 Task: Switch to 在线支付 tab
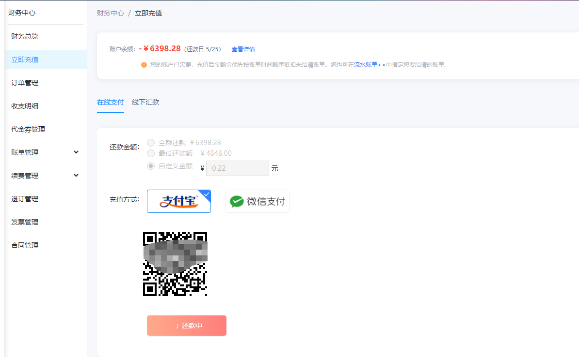[x=111, y=102]
